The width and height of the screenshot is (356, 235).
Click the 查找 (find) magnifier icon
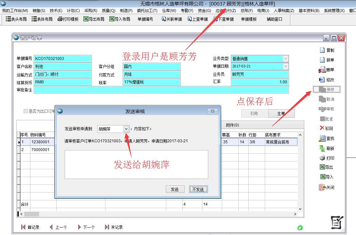click(322, 138)
